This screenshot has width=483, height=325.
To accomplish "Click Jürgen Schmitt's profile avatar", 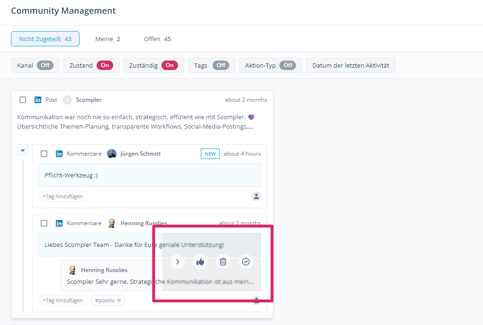I will pyautogui.click(x=112, y=154).
